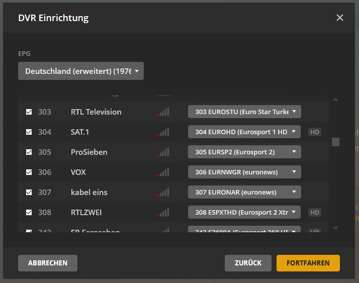Click signal strength icon for SAT.1
This screenshot has width=359, height=283.
coord(163,132)
